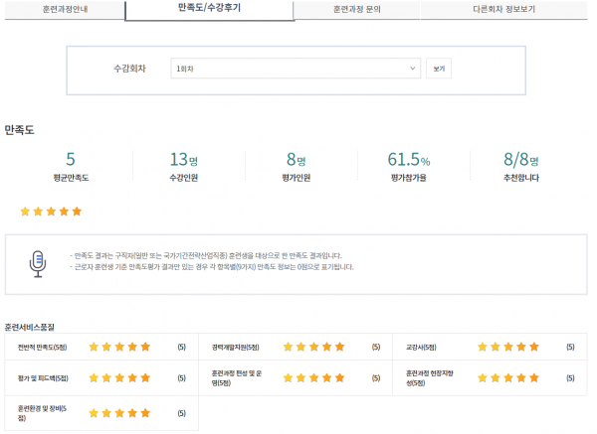Click stars for 훈련과정 편성 및 운영 row
Screen dimensions: 597x434
314,377
